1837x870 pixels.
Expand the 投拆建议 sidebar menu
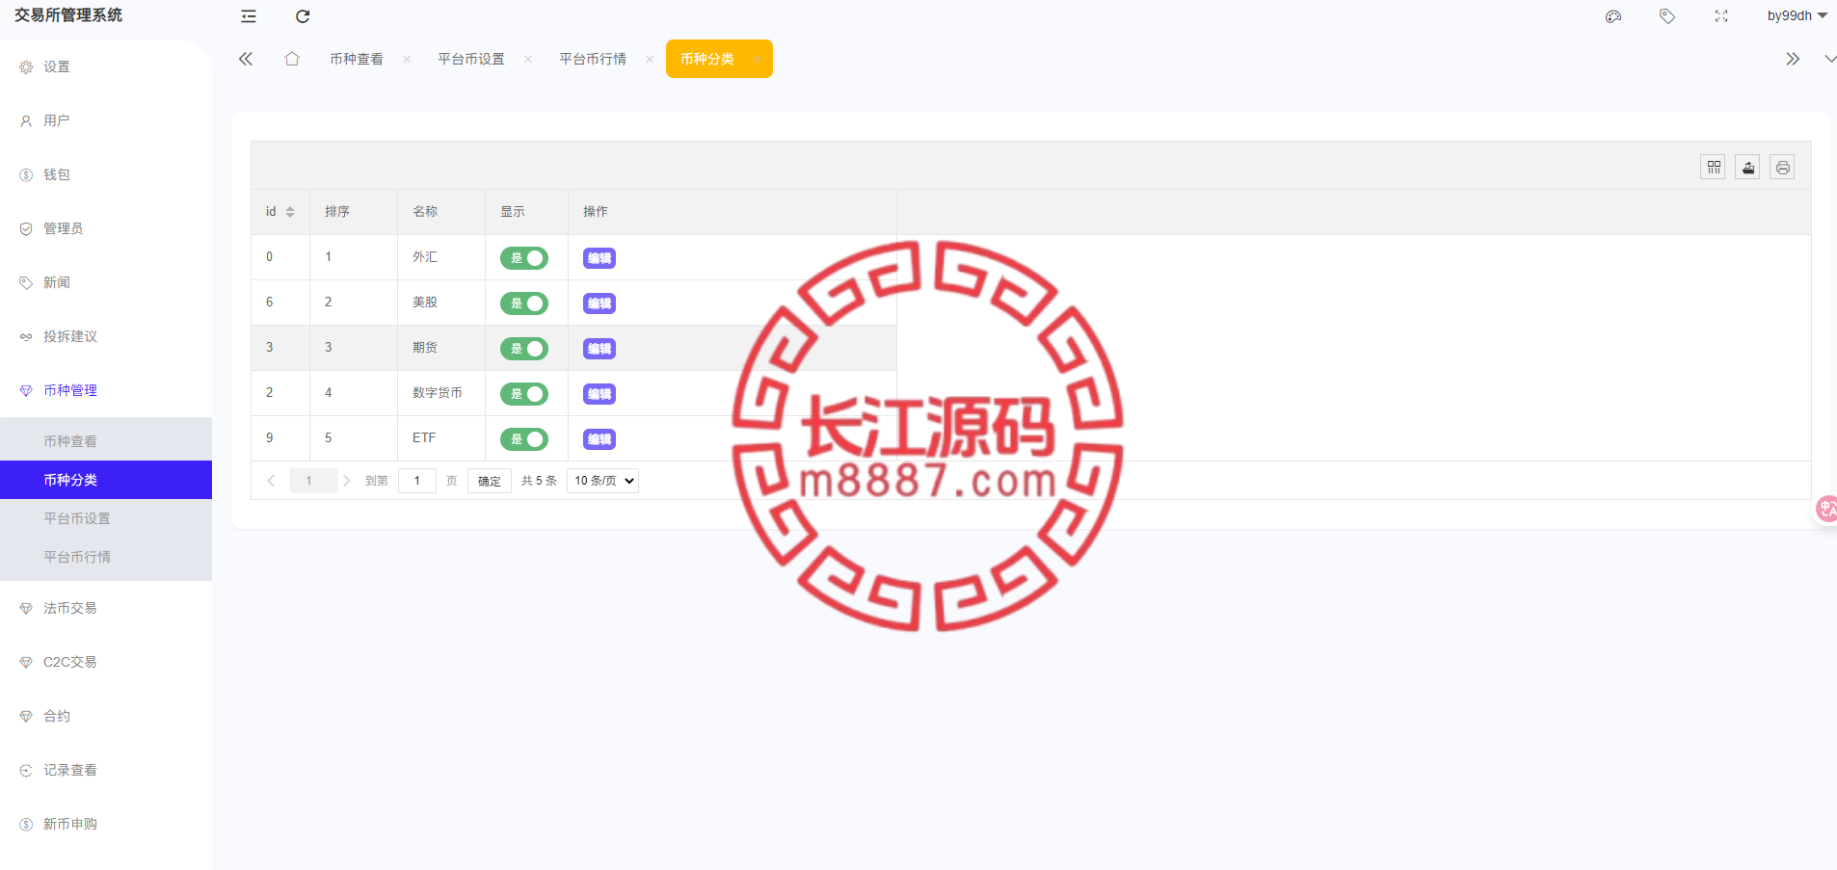point(106,336)
